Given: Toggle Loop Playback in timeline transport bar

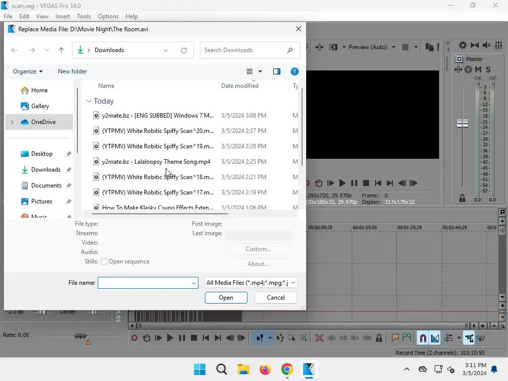Looking at the screenshot, I should click(146, 338).
